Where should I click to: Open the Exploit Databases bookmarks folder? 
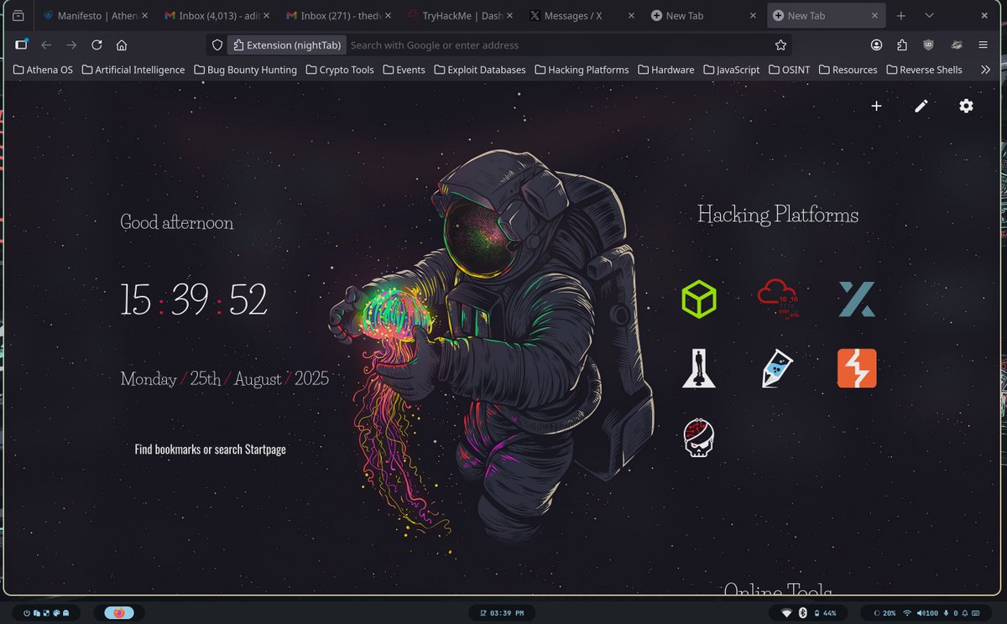[x=480, y=70]
